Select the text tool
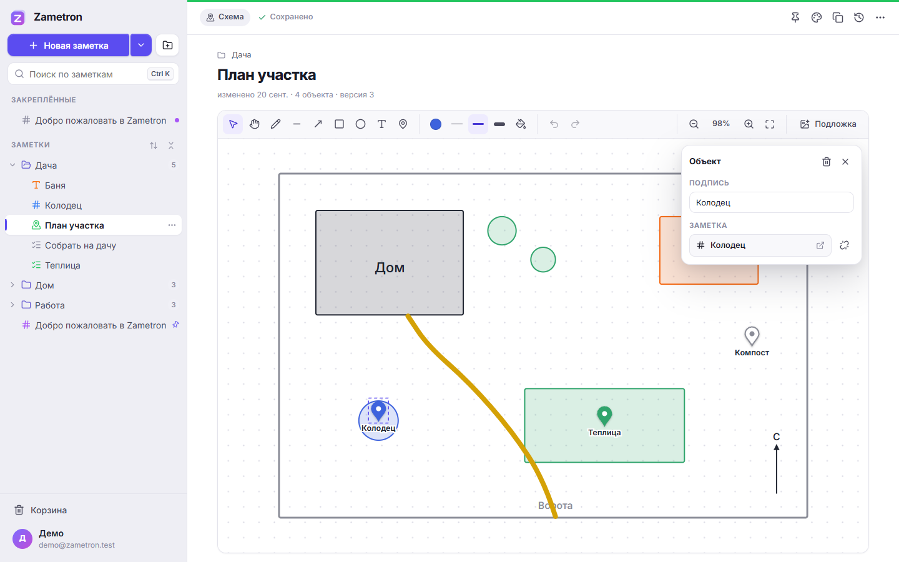This screenshot has height=562, width=899. point(381,124)
